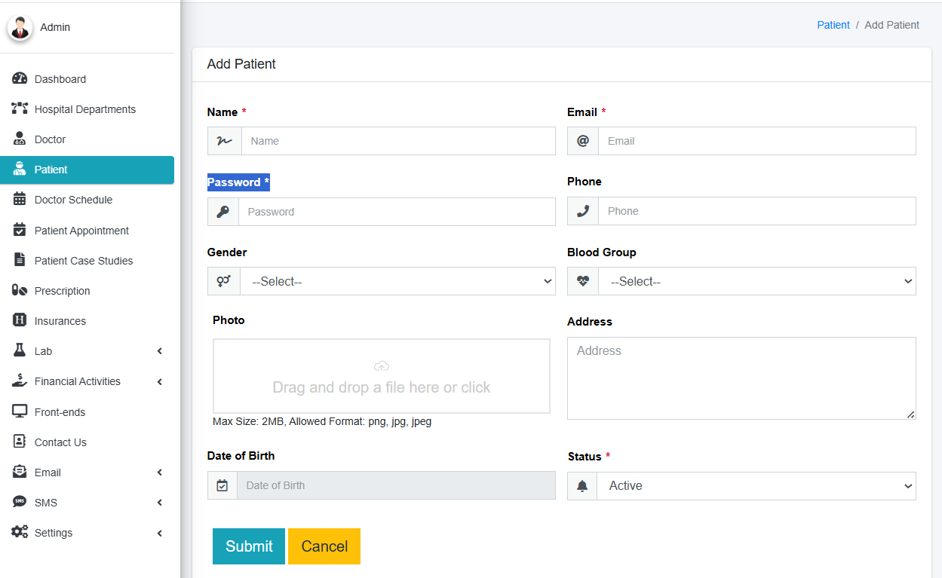Click the key icon beside Password
Image resolution: width=942 pixels, height=578 pixels.
[223, 212]
